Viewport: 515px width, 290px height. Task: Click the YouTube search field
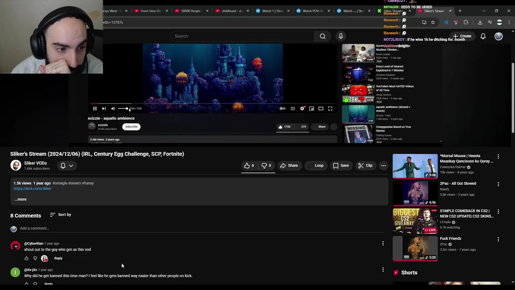[242, 36]
